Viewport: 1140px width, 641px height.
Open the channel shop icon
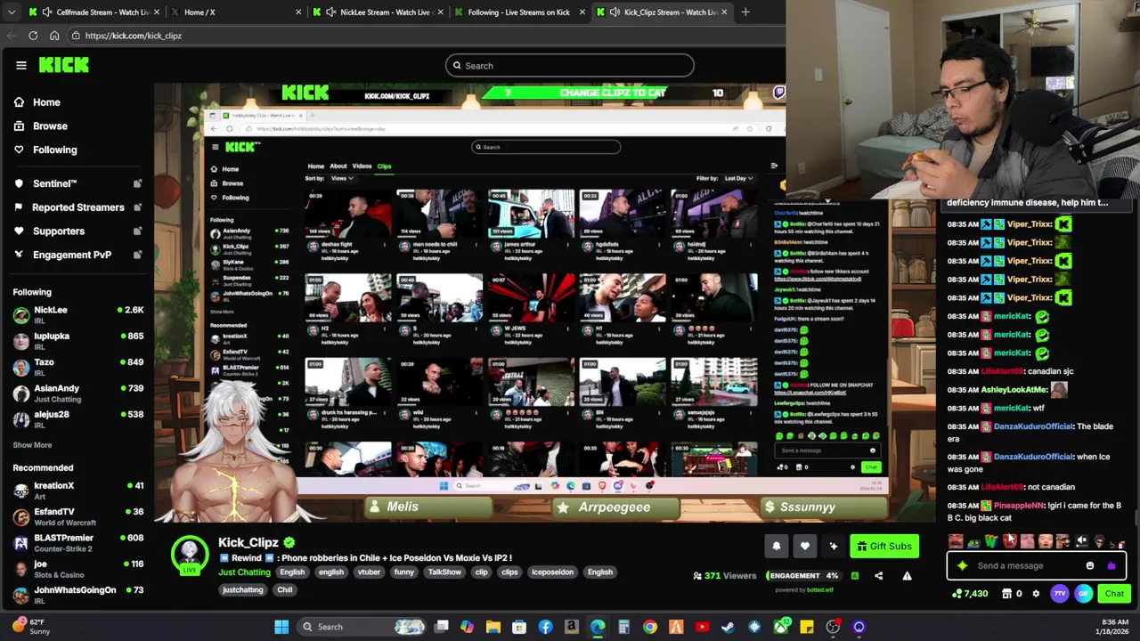tap(1007, 594)
